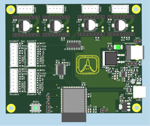Click the encoder0 connector
150x126 pixels.
[x=32, y=81]
